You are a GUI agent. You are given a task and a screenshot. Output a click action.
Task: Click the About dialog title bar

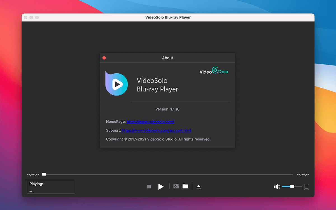(x=167, y=58)
